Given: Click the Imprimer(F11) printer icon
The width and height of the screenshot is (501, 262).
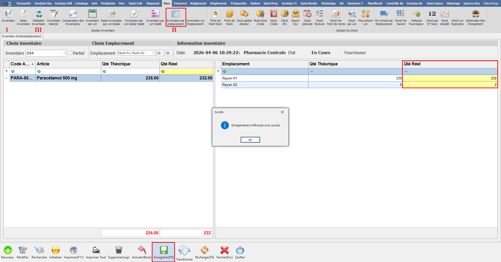Looking at the screenshot, I should click(74, 250).
